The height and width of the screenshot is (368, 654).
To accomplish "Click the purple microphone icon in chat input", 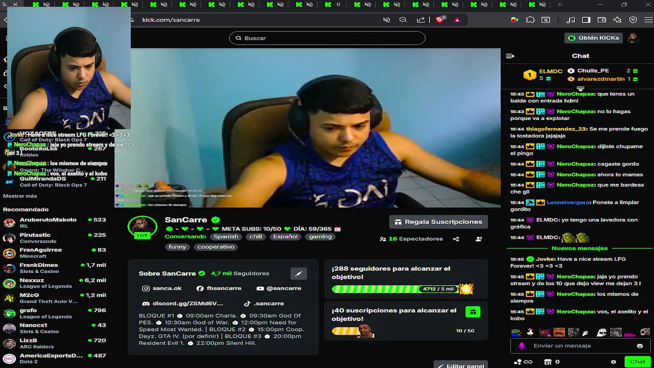I will pyautogui.click(x=522, y=346).
